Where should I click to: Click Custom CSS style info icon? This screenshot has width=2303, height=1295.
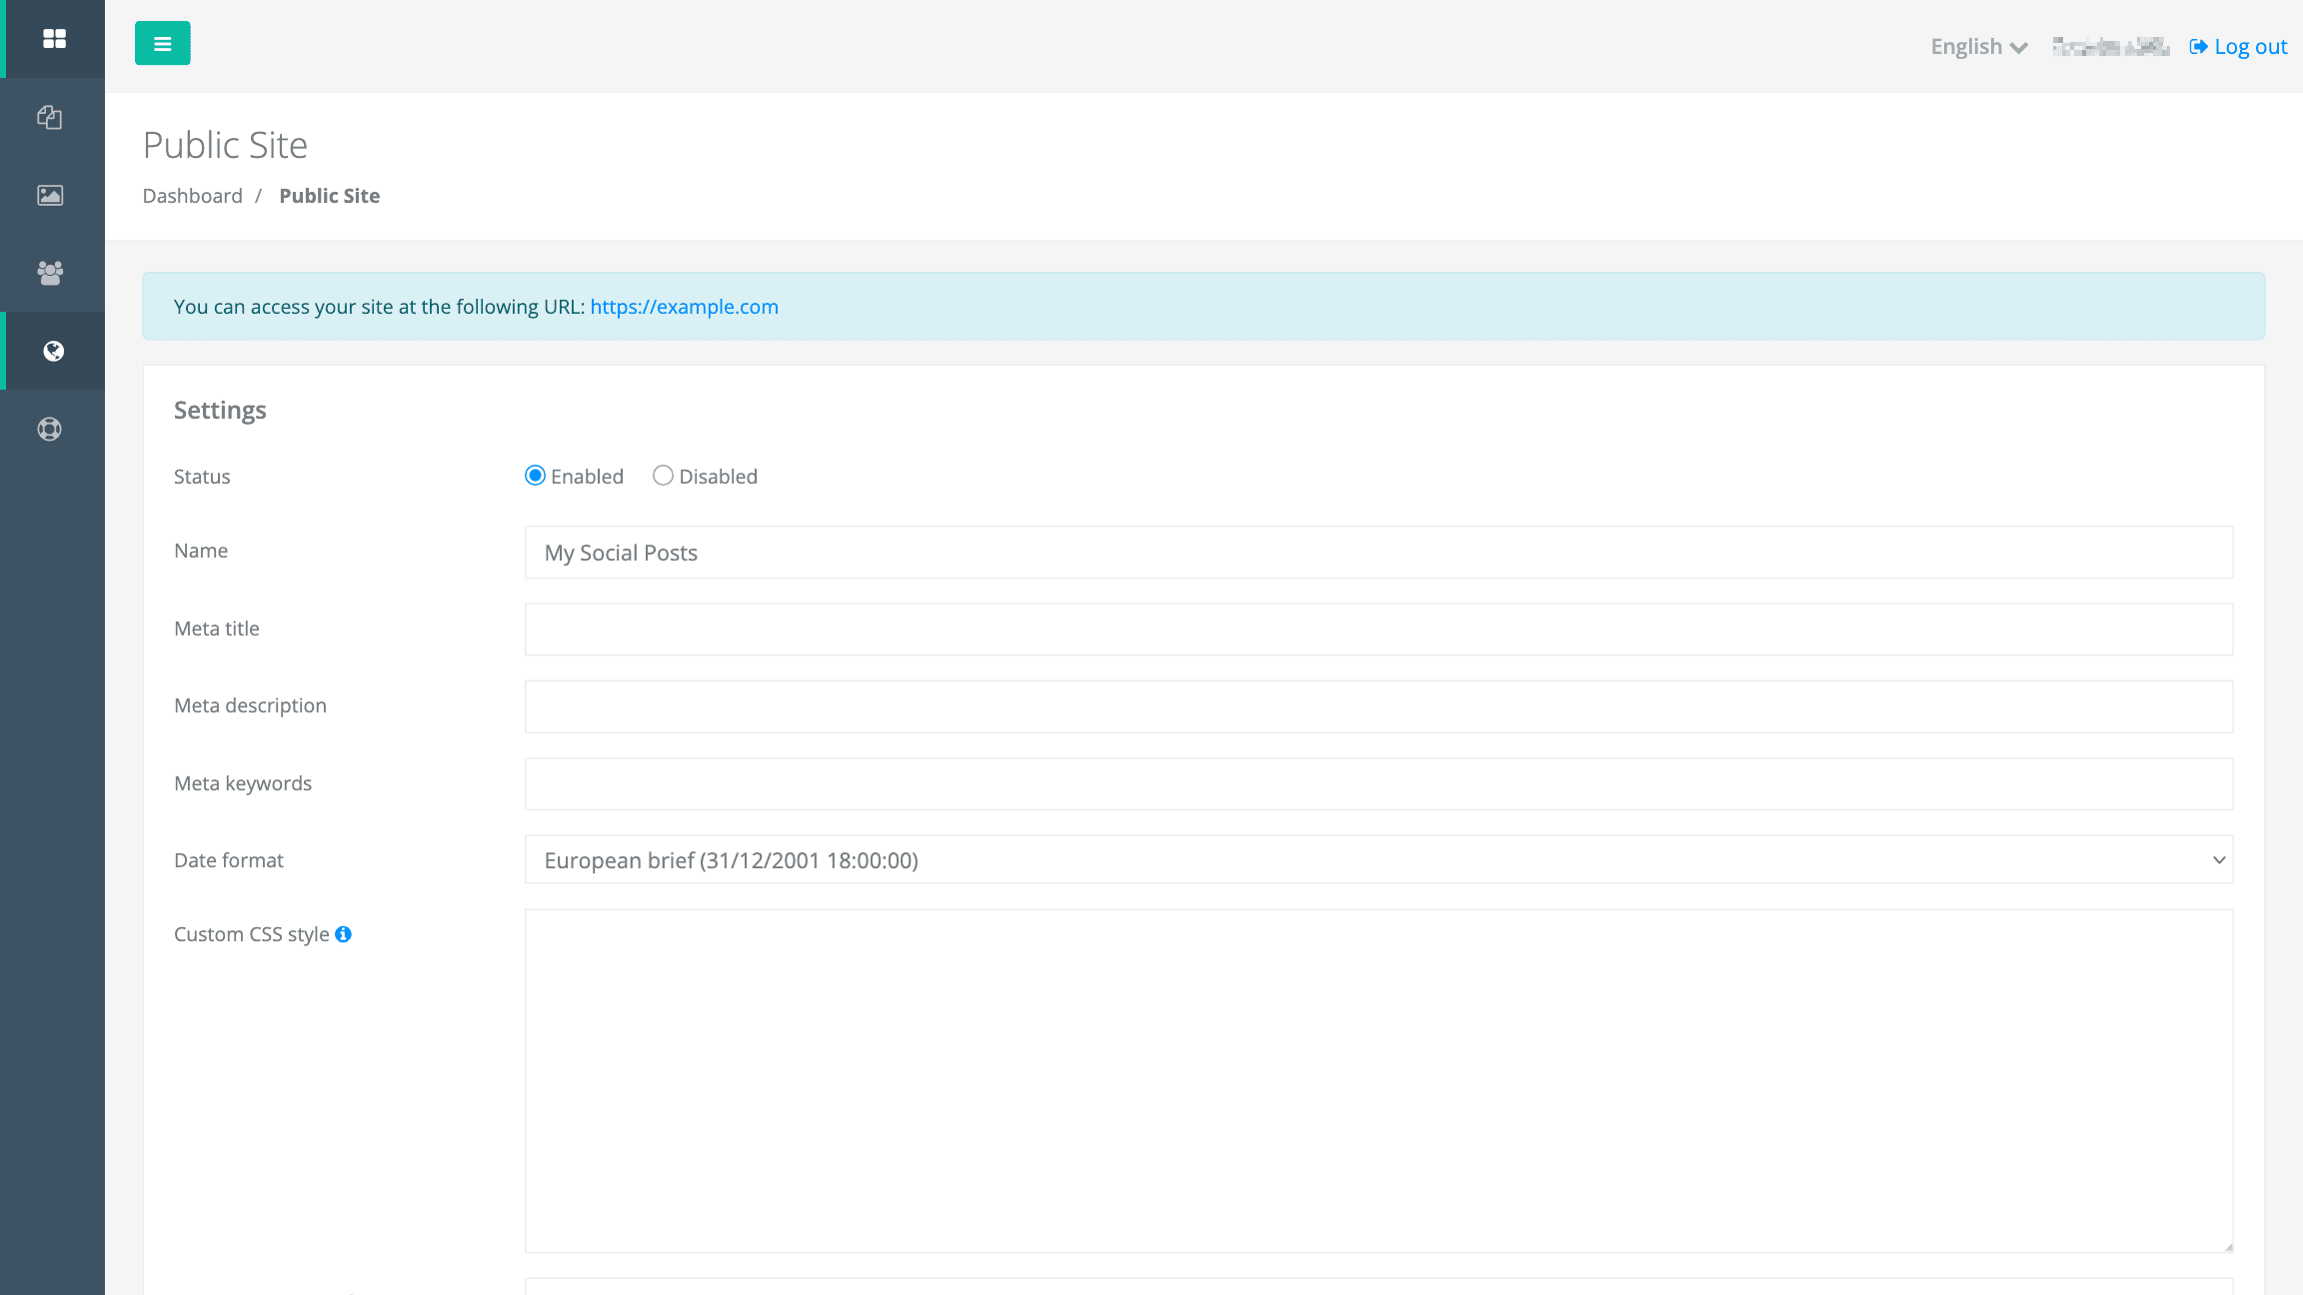[343, 934]
